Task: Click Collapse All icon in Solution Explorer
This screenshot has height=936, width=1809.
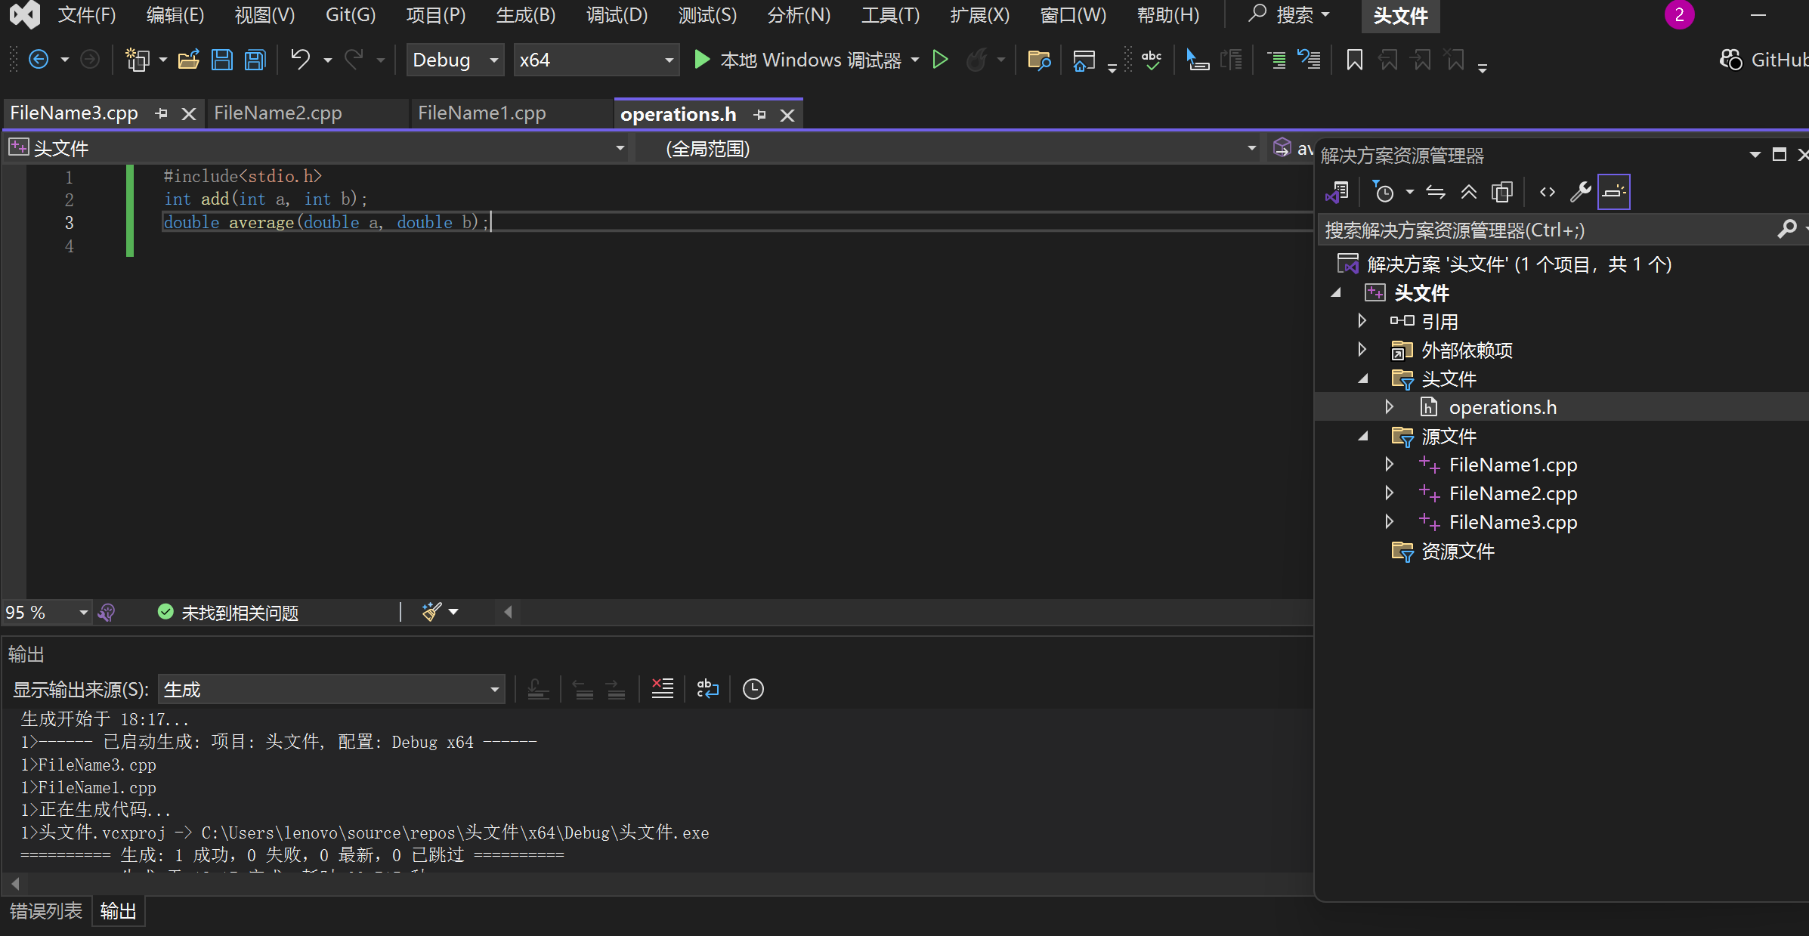Action: point(1468,192)
